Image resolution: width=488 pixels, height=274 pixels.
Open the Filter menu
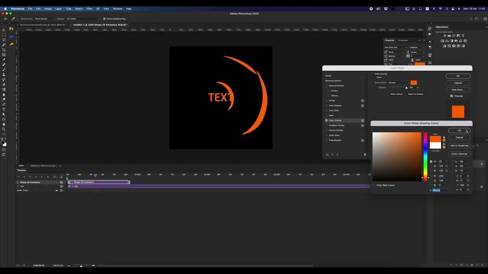89,8
